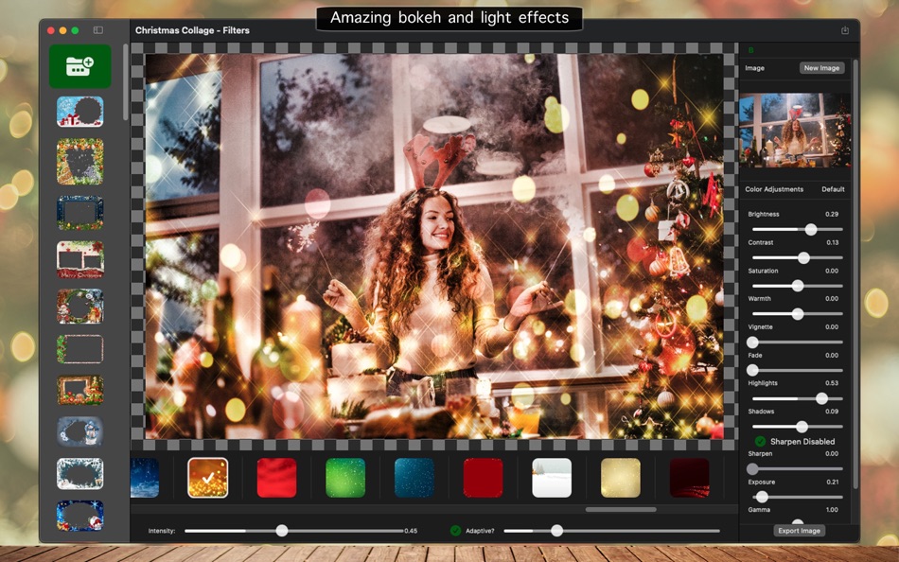Choose the red fabric filter swatch
The image size is (899, 562).
pos(276,477)
